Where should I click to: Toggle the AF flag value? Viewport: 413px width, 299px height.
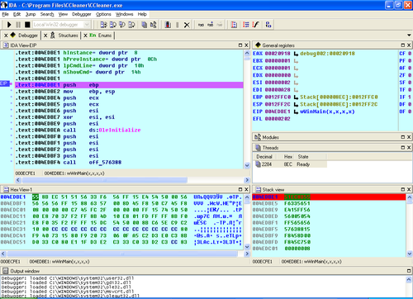click(410, 68)
